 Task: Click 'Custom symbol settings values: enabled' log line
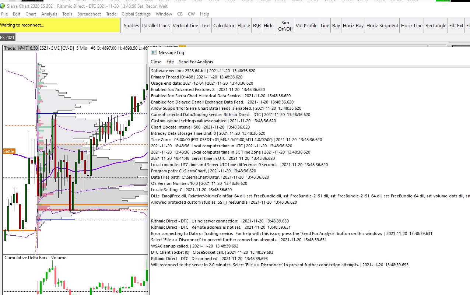tap(213, 121)
